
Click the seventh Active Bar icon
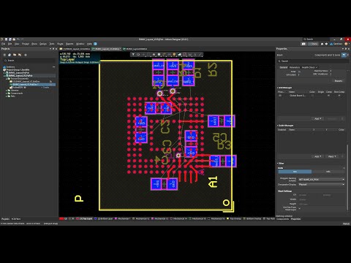click(x=164, y=55)
